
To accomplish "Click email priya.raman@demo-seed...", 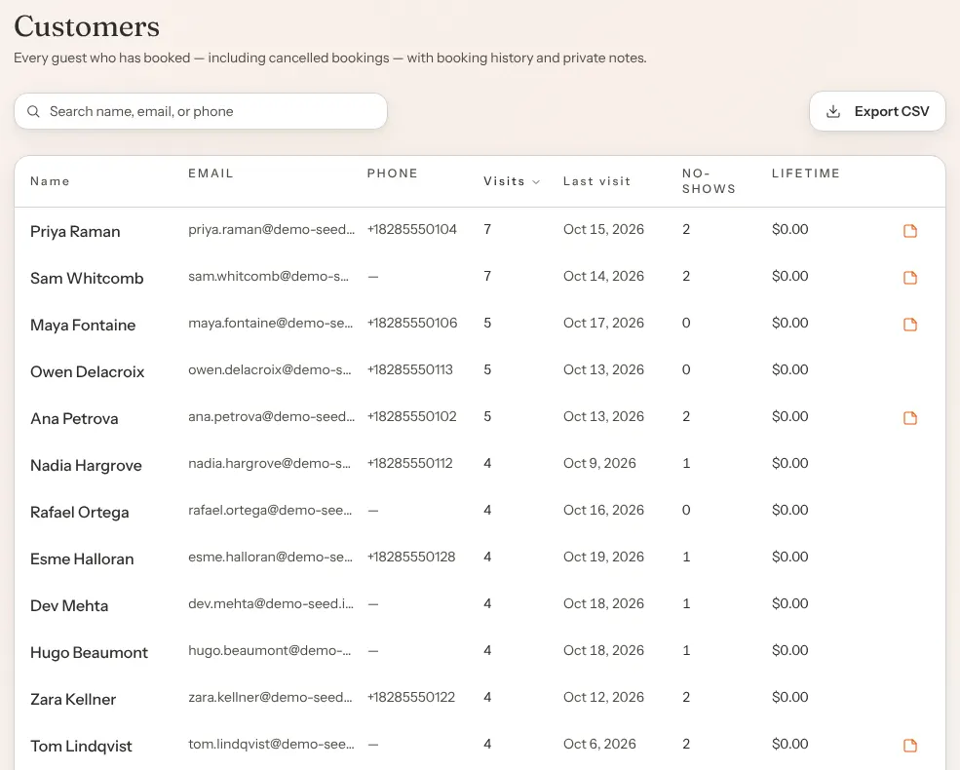I will point(271,229).
